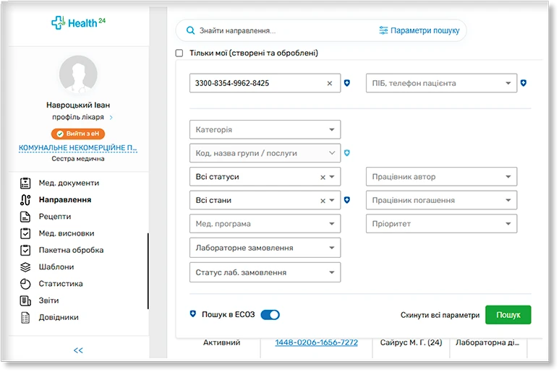
Task: Click the Сестра медична role text
Action: pos(78,159)
